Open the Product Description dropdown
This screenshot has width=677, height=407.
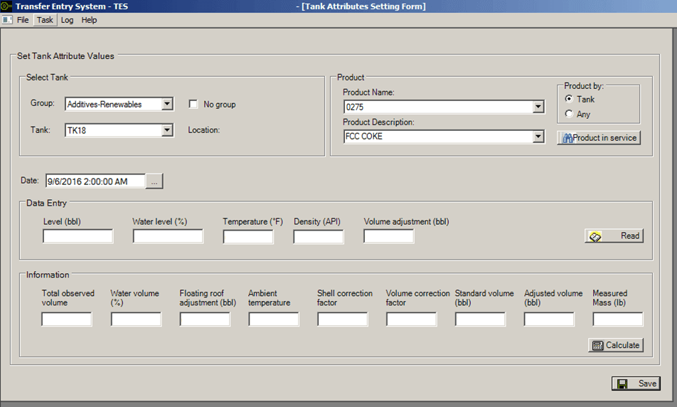(x=538, y=137)
